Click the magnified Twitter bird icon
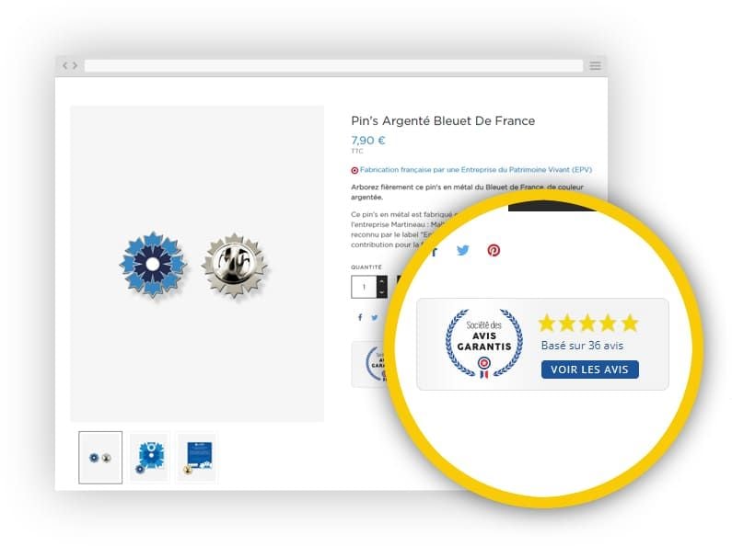 pyautogui.click(x=462, y=250)
